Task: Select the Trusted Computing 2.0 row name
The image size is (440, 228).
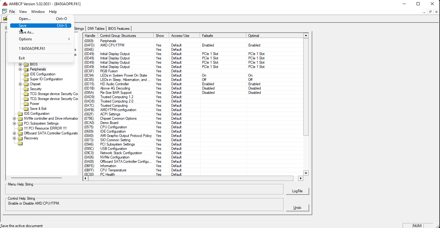Action: [117, 101]
